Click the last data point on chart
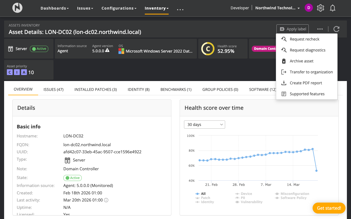Viewport: 351px width, 219px height. (x=316, y=171)
